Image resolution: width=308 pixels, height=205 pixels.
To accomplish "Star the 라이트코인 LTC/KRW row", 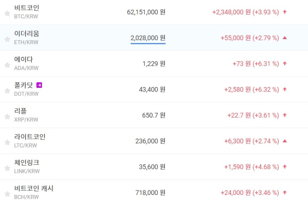I will click(x=7, y=142).
